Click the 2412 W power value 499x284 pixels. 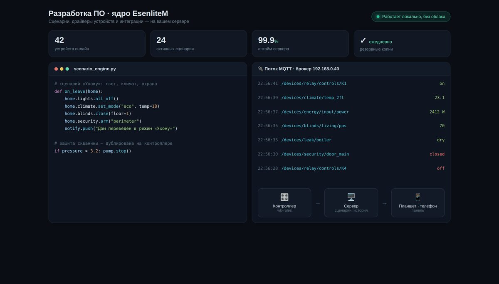[437, 112]
